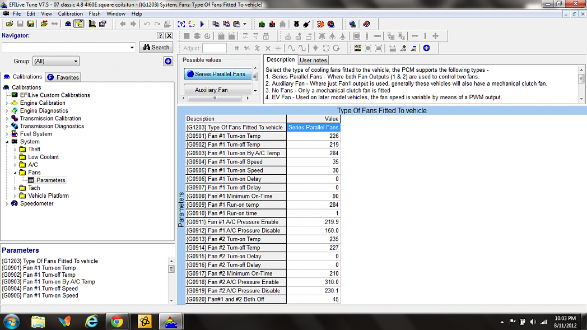587x330 pixels.
Task: Click the Search button in Navigator
Action: click(156, 48)
